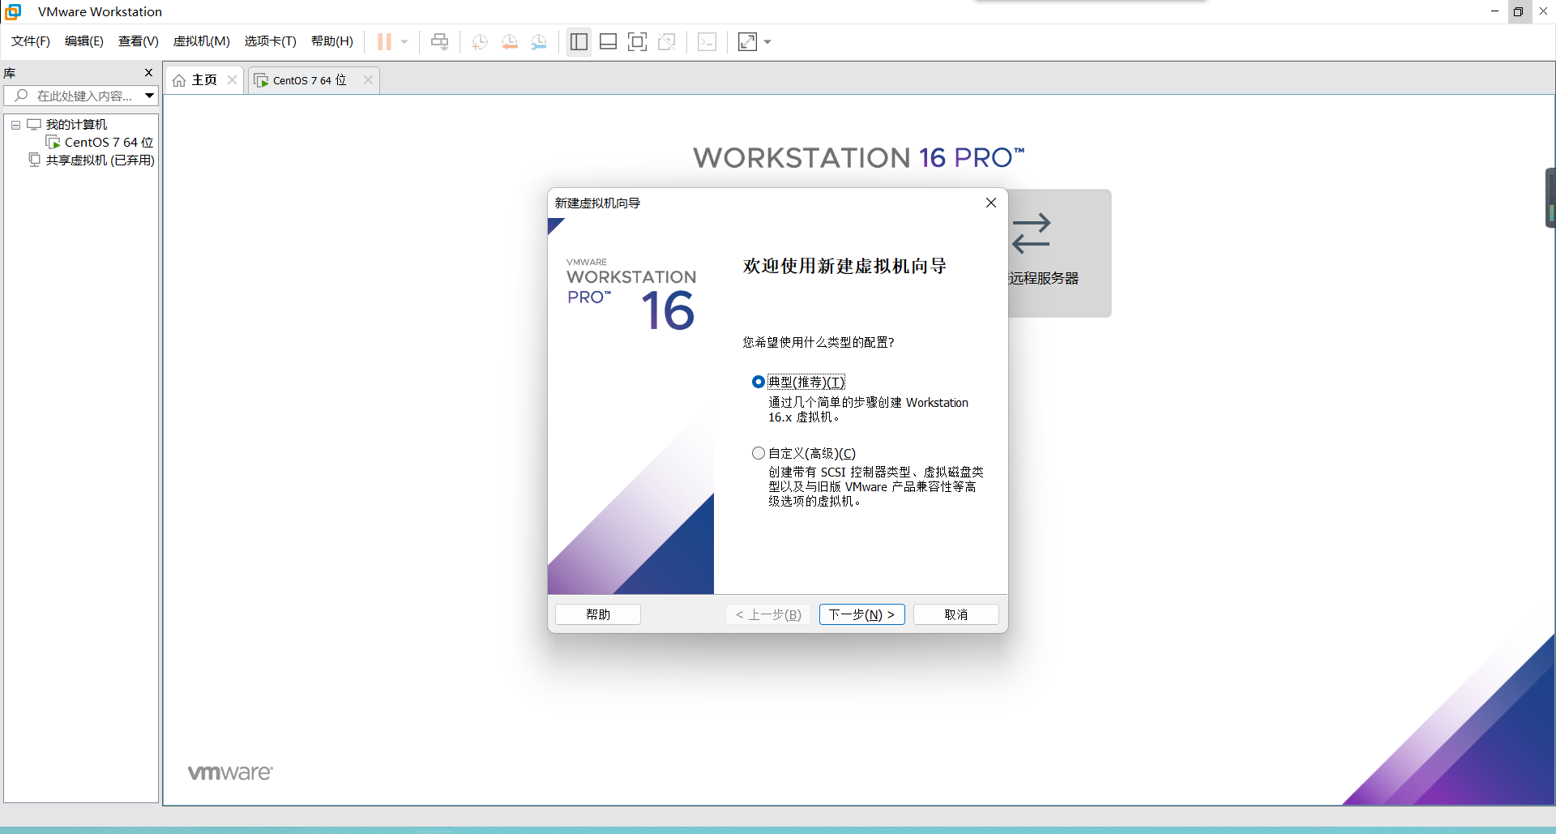
Task: Open the 文件(F) menu
Action: [31, 41]
